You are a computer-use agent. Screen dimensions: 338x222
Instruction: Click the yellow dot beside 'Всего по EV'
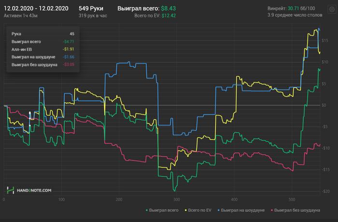pos(186,210)
